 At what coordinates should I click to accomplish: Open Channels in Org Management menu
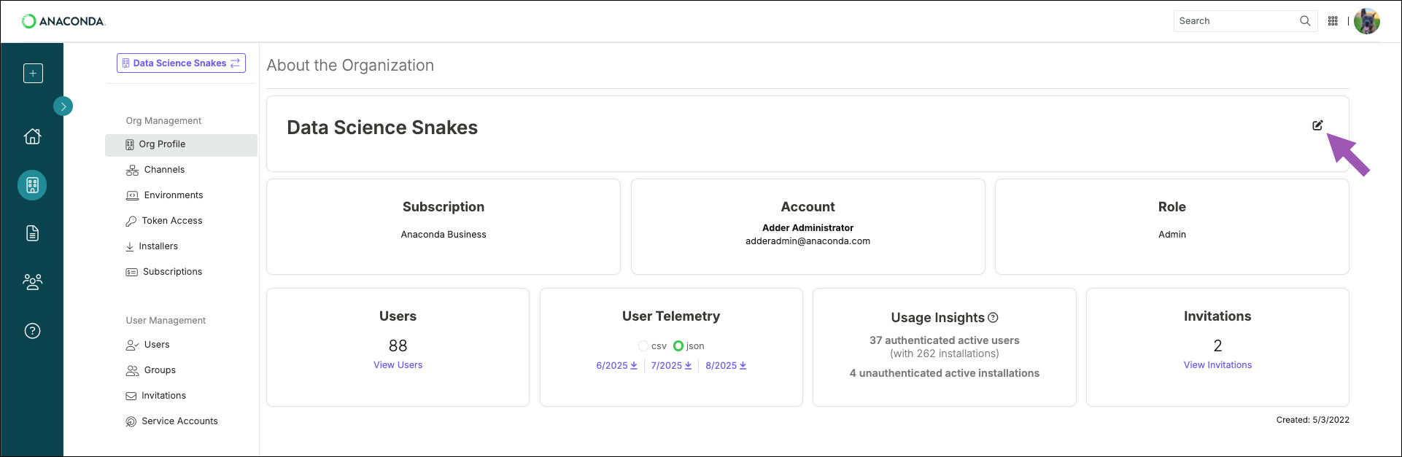click(164, 170)
